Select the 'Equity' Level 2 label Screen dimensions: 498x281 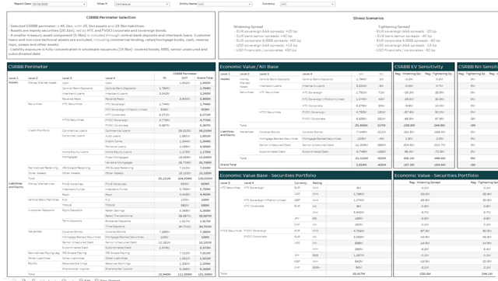pyautogui.click(x=33, y=263)
